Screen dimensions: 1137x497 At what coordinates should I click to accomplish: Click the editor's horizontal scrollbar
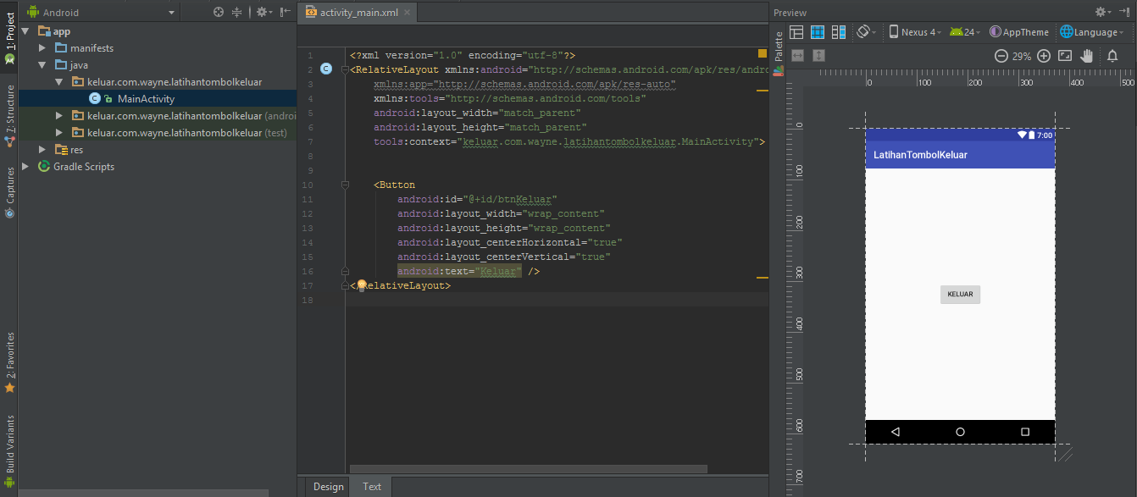point(525,468)
